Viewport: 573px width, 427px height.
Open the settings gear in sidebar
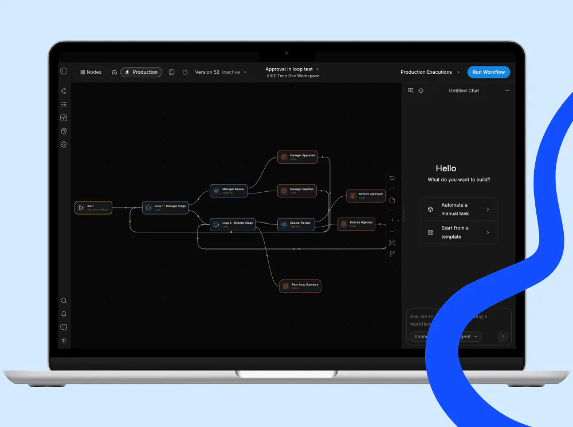pyautogui.click(x=64, y=144)
